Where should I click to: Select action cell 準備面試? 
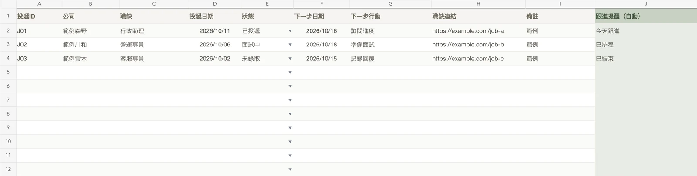[390, 45]
